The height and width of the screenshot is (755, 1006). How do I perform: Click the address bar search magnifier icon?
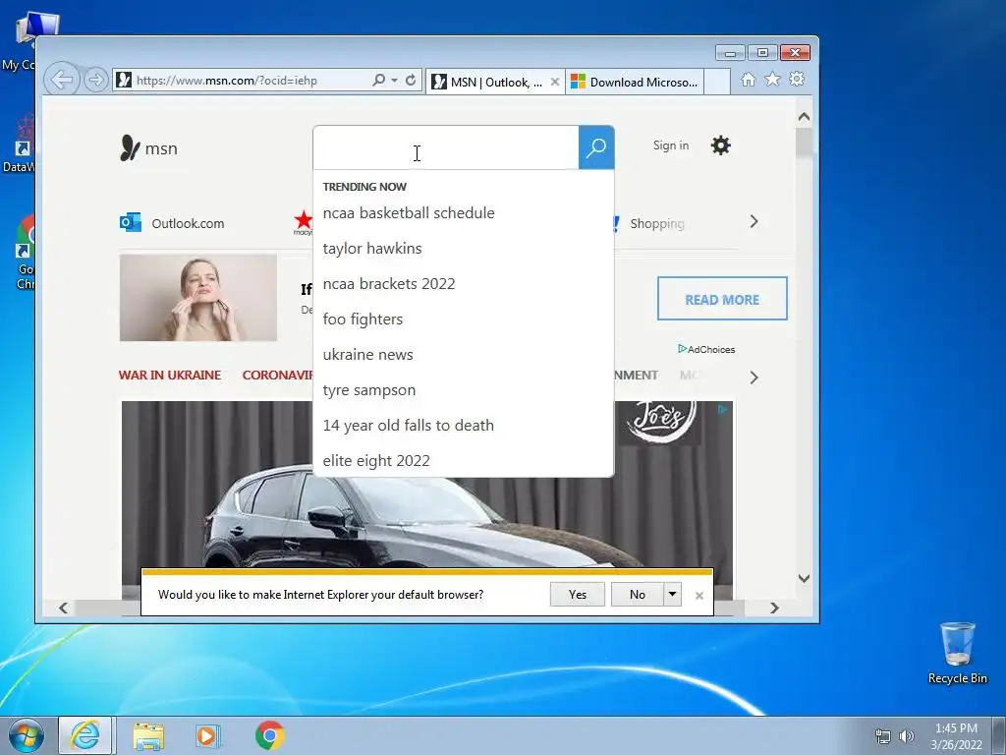(x=378, y=81)
